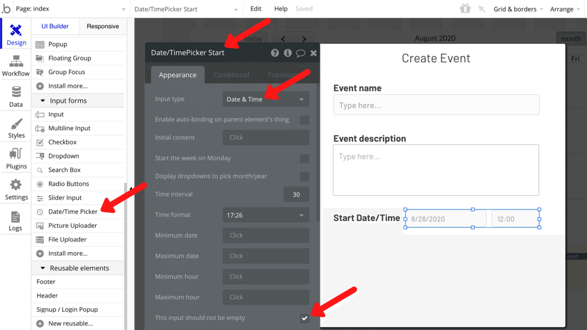Open the Help menu
Screen dimensions: 587x330
tap(281, 9)
